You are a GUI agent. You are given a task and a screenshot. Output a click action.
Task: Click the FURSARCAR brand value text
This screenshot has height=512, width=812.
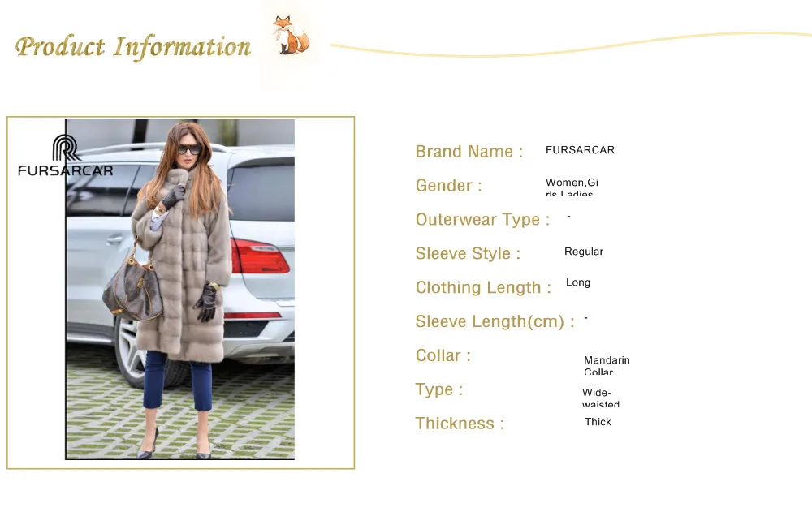[580, 150]
